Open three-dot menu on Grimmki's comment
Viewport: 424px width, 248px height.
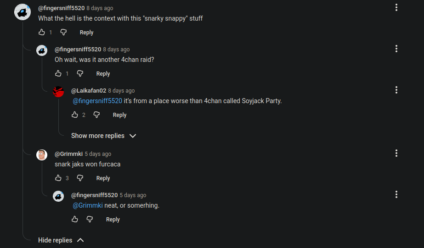(396, 153)
